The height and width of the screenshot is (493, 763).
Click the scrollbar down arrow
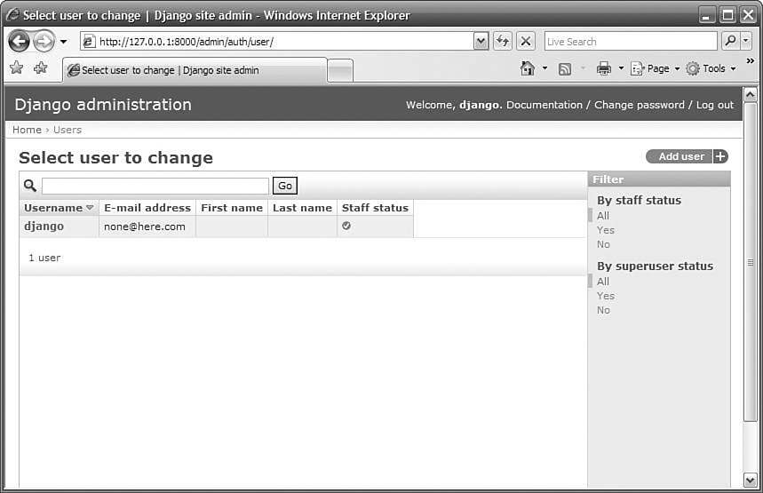point(751,481)
